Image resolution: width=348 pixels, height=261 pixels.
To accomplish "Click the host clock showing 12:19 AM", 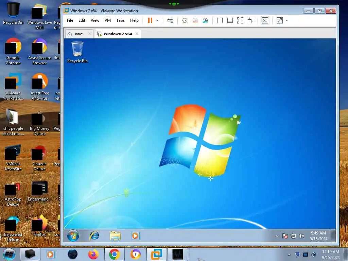I will [x=330, y=254].
